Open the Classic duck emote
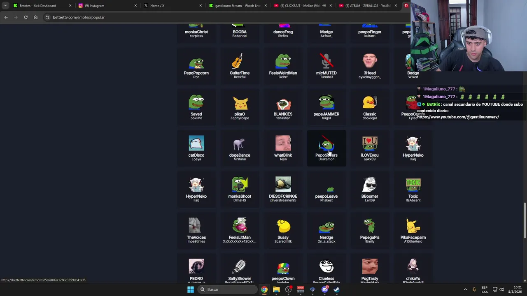 pyautogui.click(x=370, y=107)
